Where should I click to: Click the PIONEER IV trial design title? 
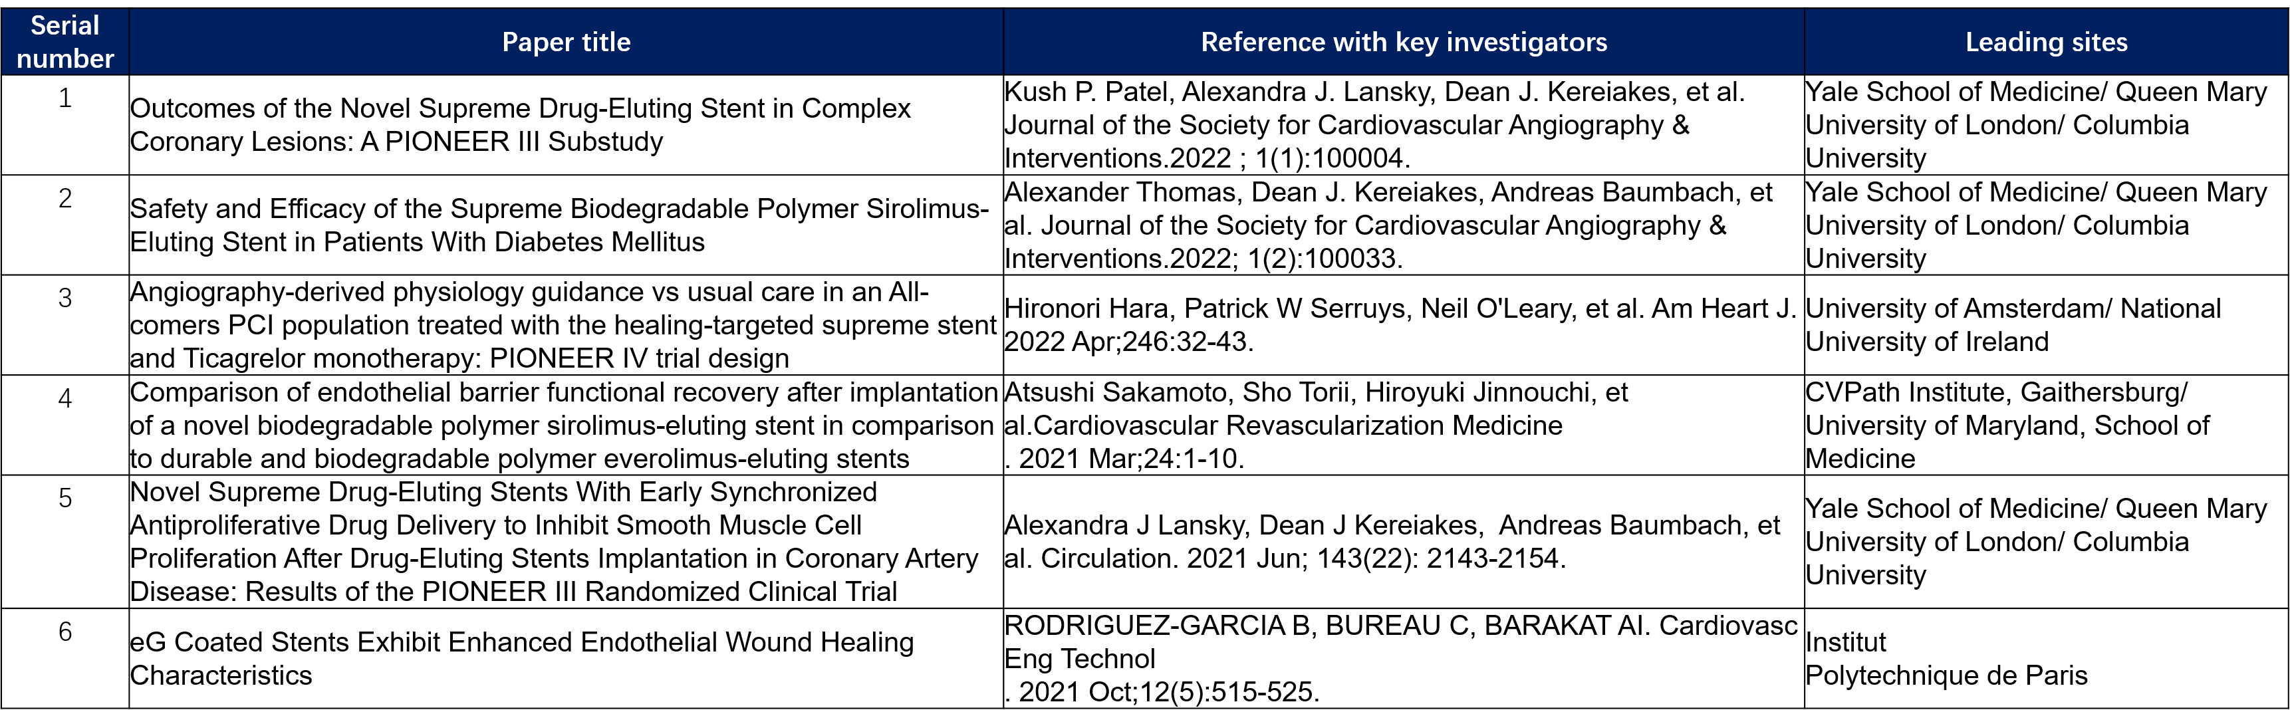[x=562, y=325]
